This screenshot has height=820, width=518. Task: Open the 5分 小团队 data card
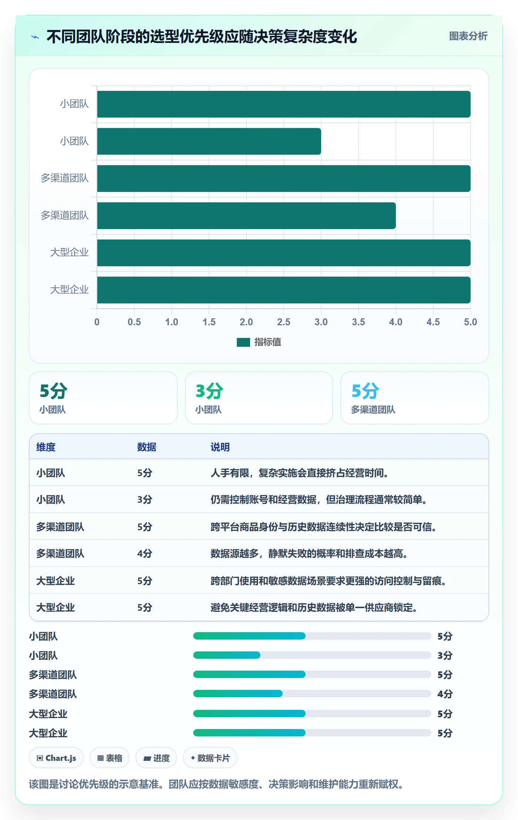click(x=103, y=398)
